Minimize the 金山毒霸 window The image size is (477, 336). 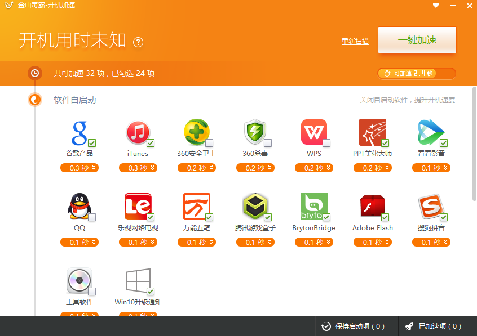(x=453, y=6)
